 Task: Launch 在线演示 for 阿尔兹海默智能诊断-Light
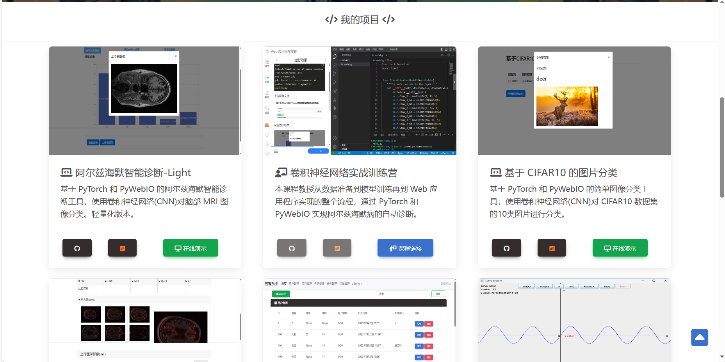coord(191,248)
